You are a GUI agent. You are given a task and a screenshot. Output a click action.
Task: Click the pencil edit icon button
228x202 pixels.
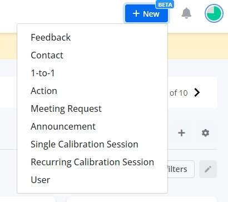208,169
